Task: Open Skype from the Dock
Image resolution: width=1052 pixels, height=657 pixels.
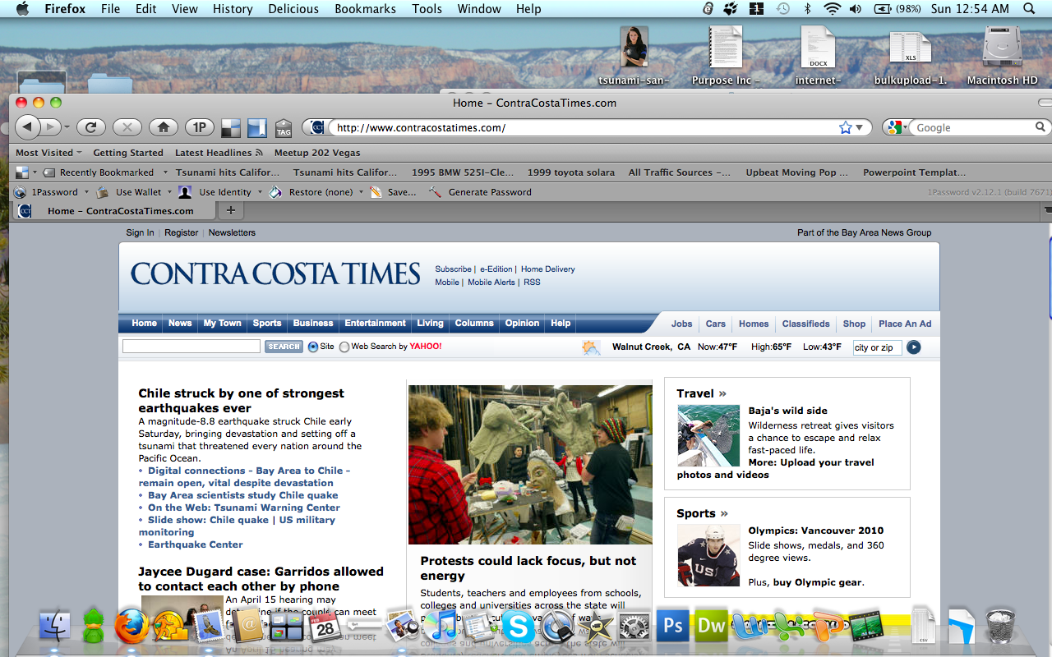Action: click(x=518, y=627)
